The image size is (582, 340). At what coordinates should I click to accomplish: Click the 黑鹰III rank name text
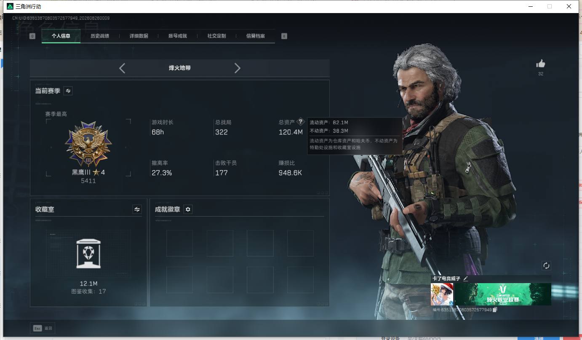(x=82, y=172)
